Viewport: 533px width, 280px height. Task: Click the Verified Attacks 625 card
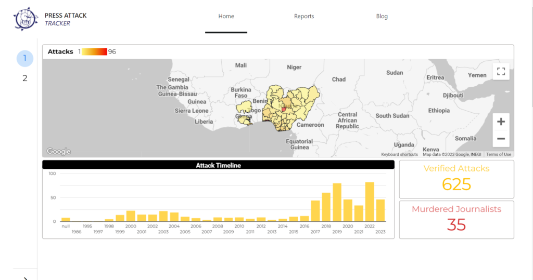456,179
